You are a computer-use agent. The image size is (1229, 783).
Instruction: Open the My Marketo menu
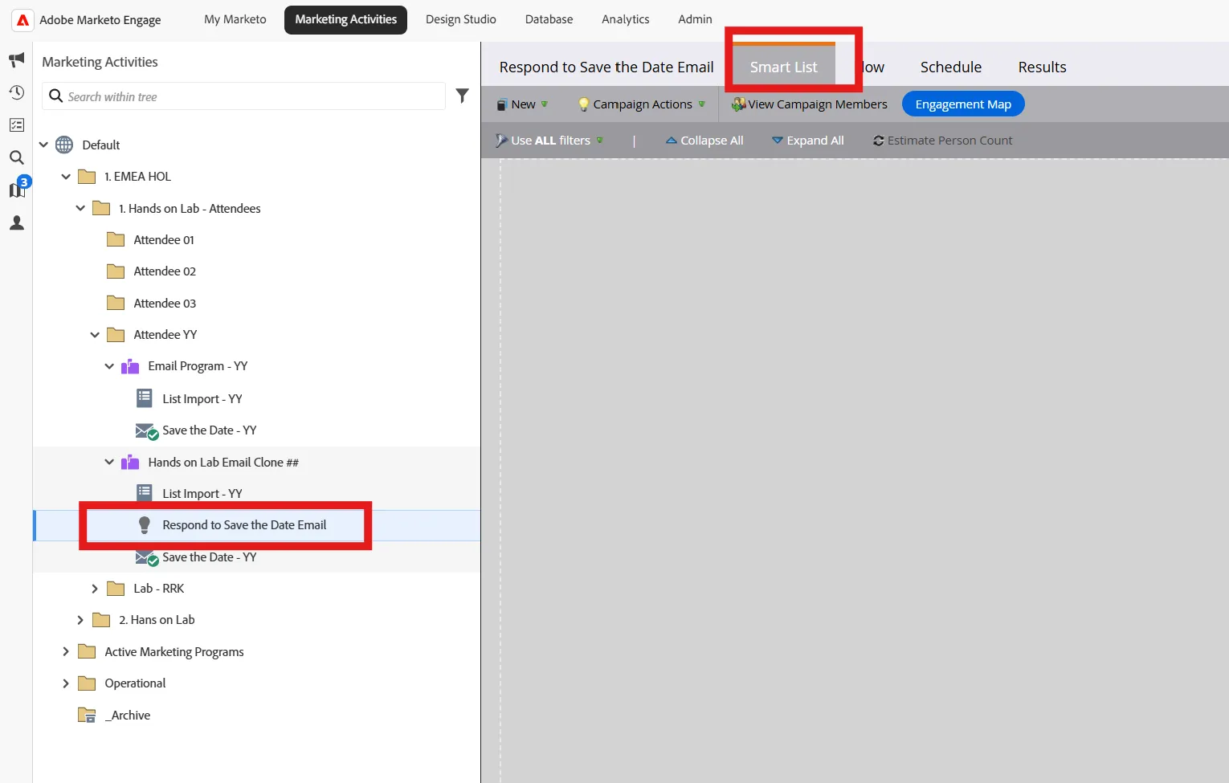pyautogui.click(x=235, y=19)
